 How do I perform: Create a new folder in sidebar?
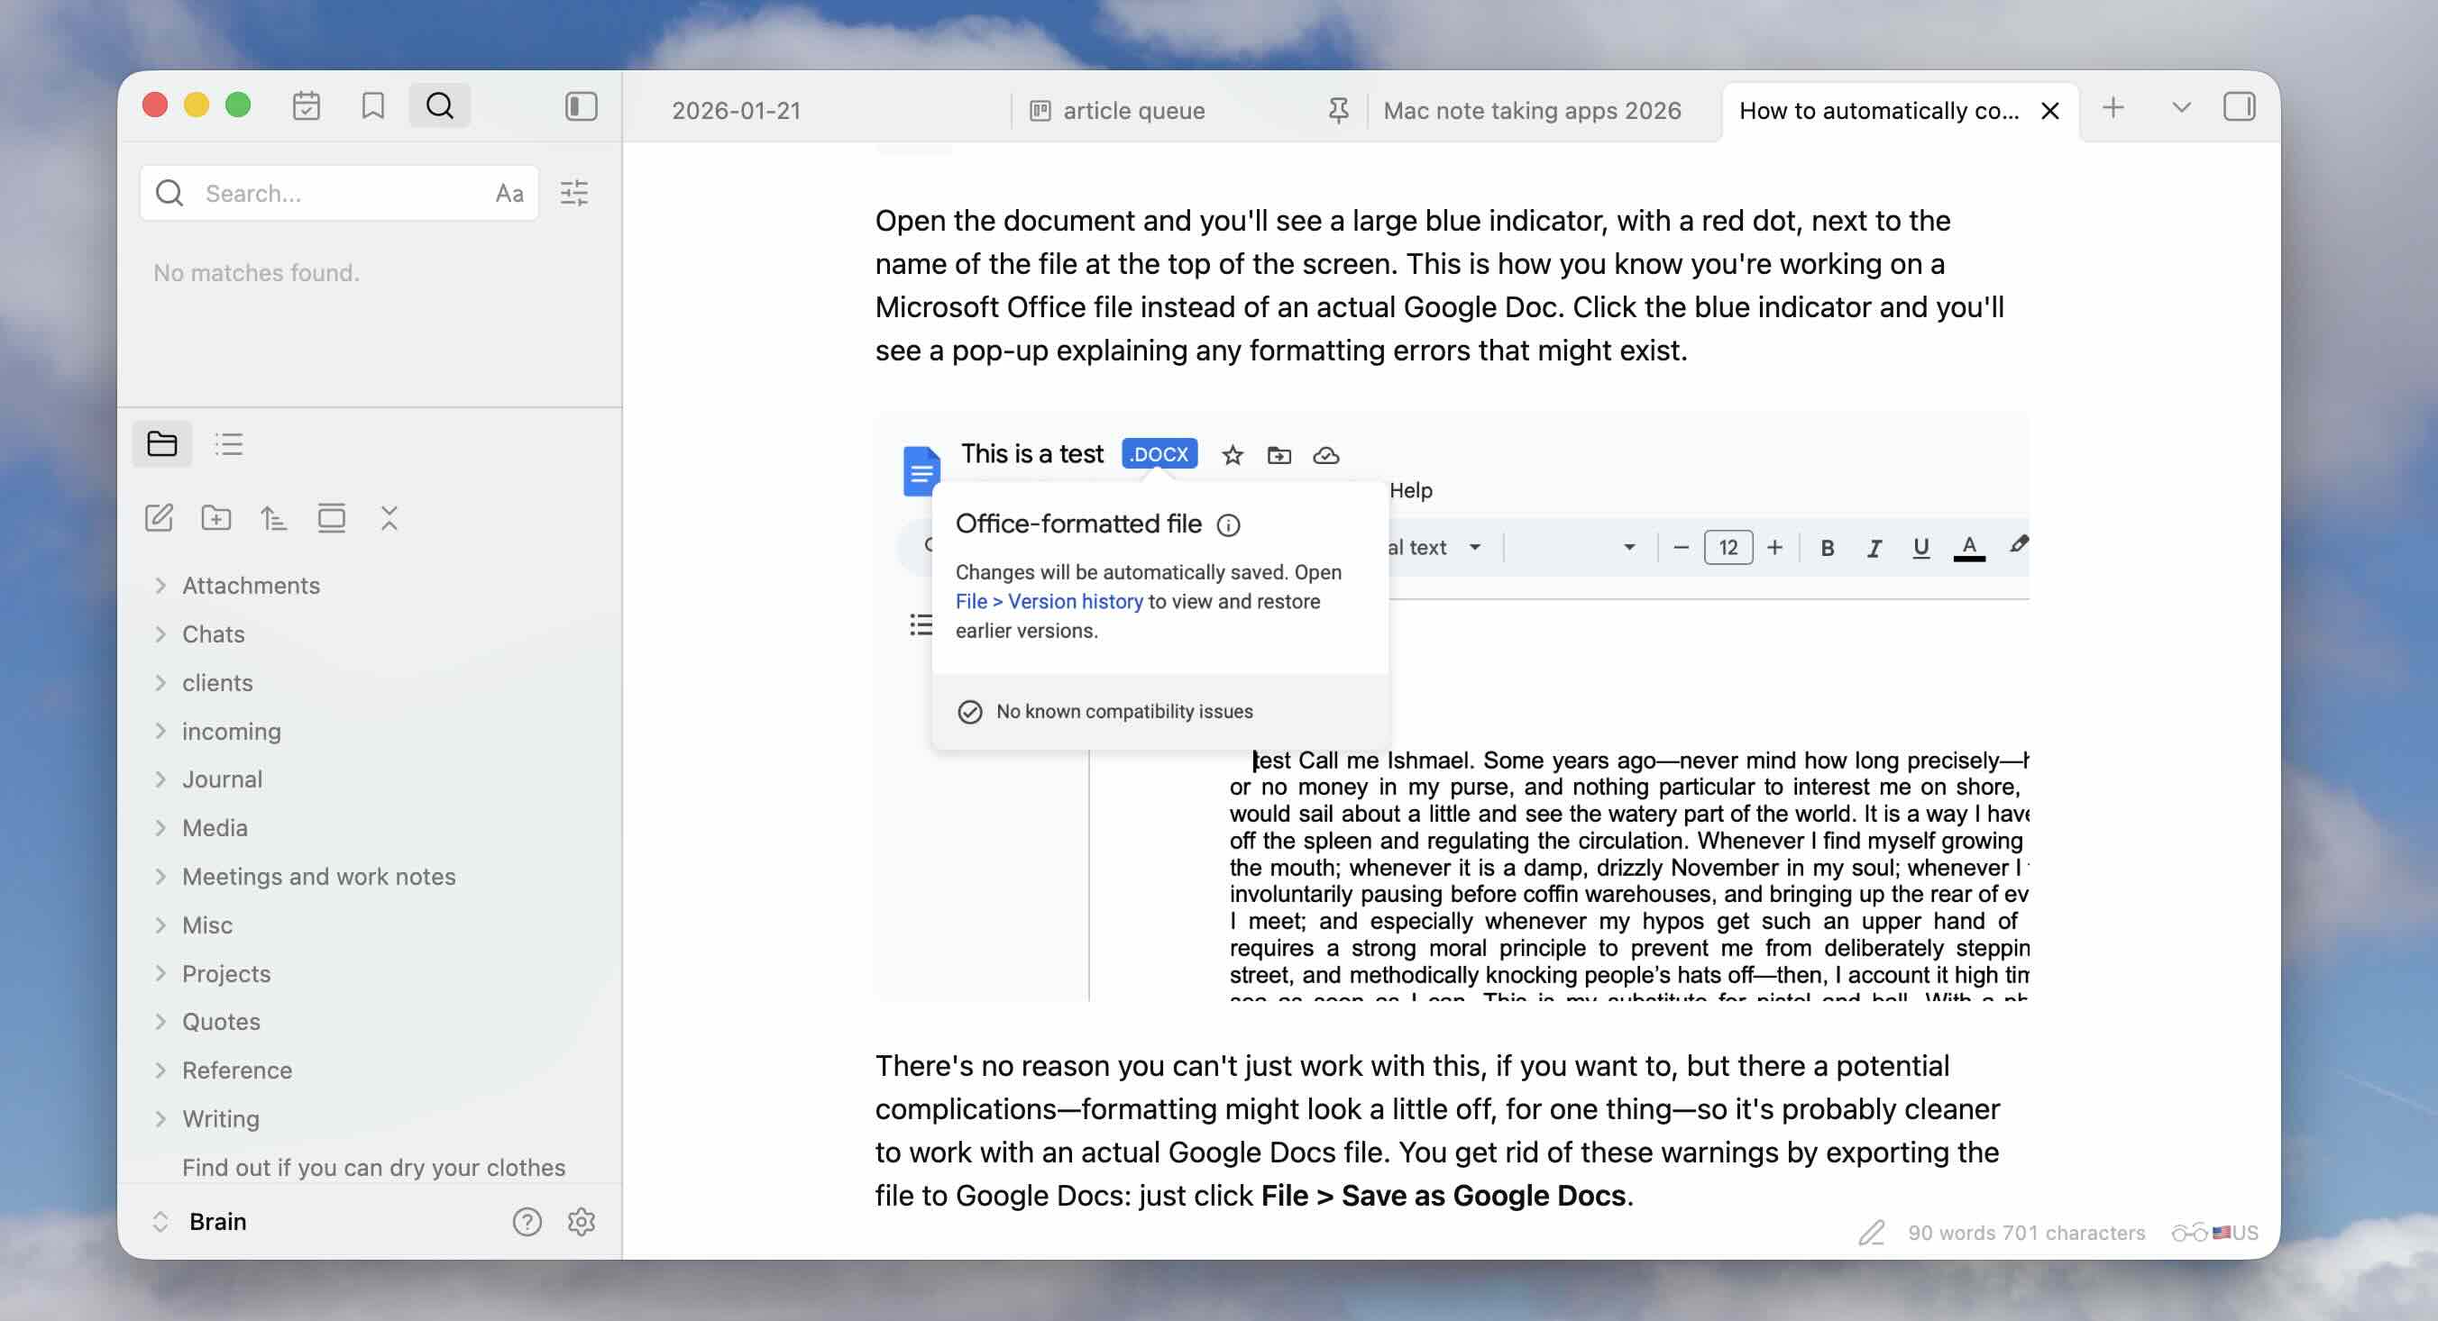click(x=215, y=518)
